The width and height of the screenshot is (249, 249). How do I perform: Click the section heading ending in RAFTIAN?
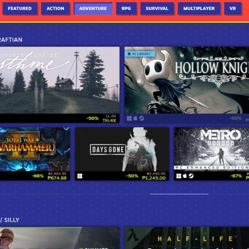coord(11,40)
